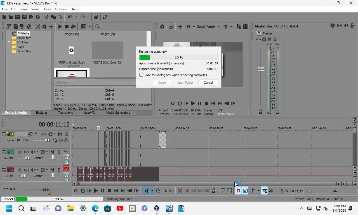
Task: Solo video track 1 with S button
Action: tap(67, 134)
